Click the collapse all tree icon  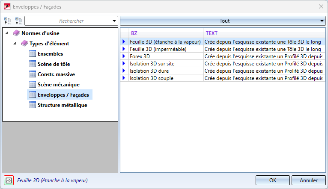8,21
